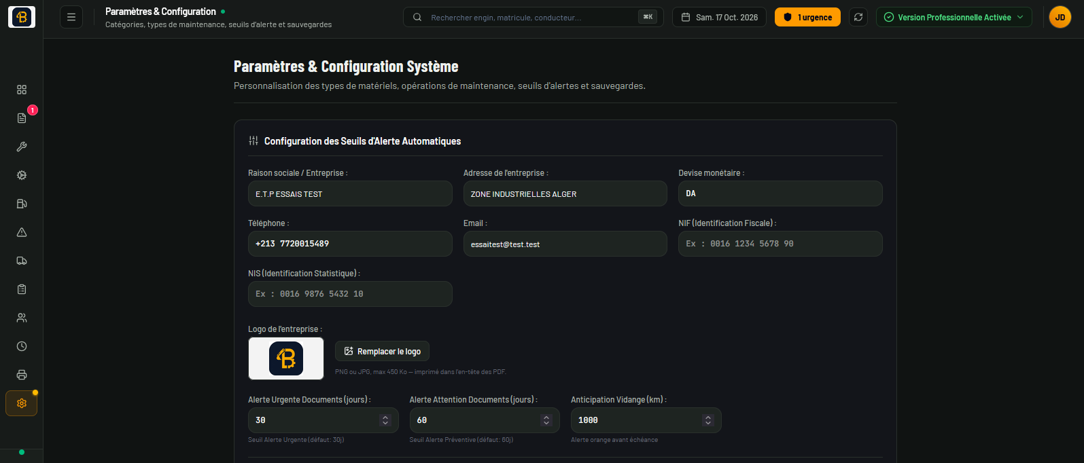Click the Paramètres & Configuration header title
Screen dimensions: 1084x463
[x=160, y=12]
